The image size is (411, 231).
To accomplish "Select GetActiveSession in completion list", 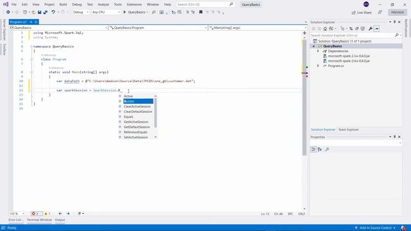I will 136,122.
